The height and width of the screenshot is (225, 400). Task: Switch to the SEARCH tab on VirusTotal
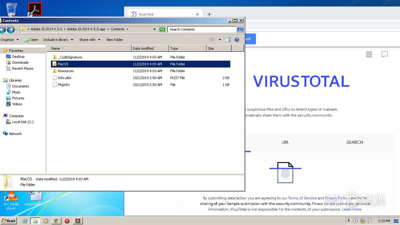point(355,142)
